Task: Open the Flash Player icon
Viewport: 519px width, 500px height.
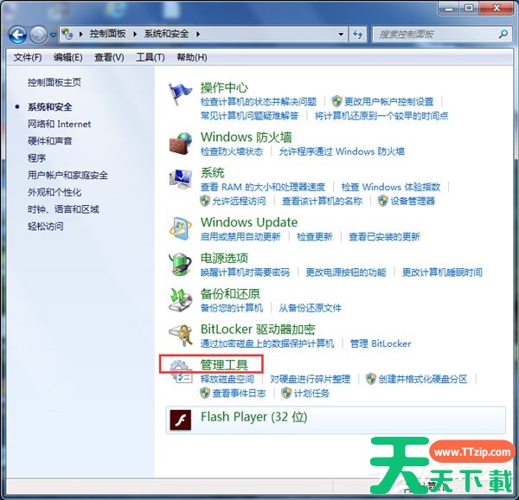Action: (x=181, y=420)
